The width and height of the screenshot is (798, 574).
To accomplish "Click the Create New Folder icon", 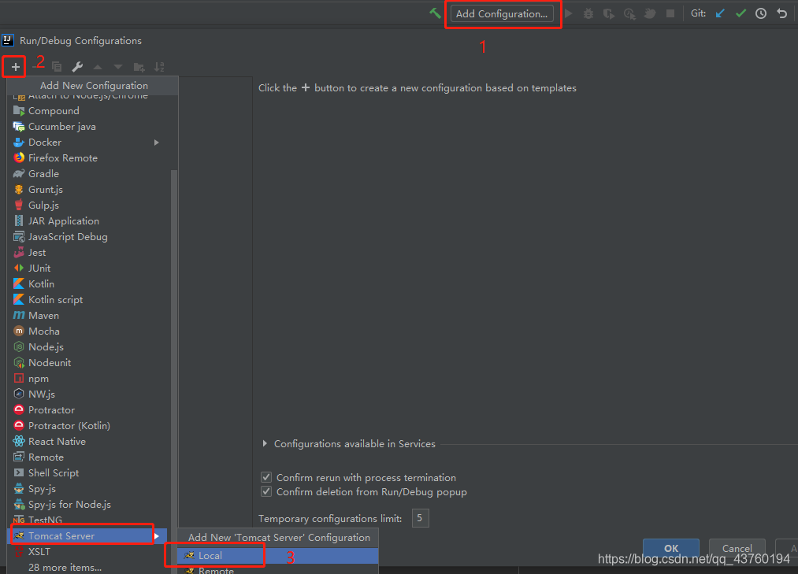I will [x=139, y=67].
